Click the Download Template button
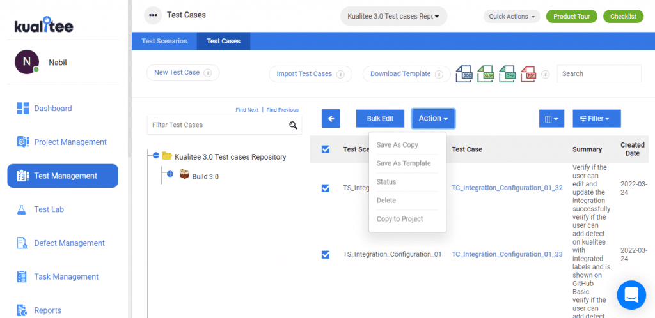 click(406, 74)
